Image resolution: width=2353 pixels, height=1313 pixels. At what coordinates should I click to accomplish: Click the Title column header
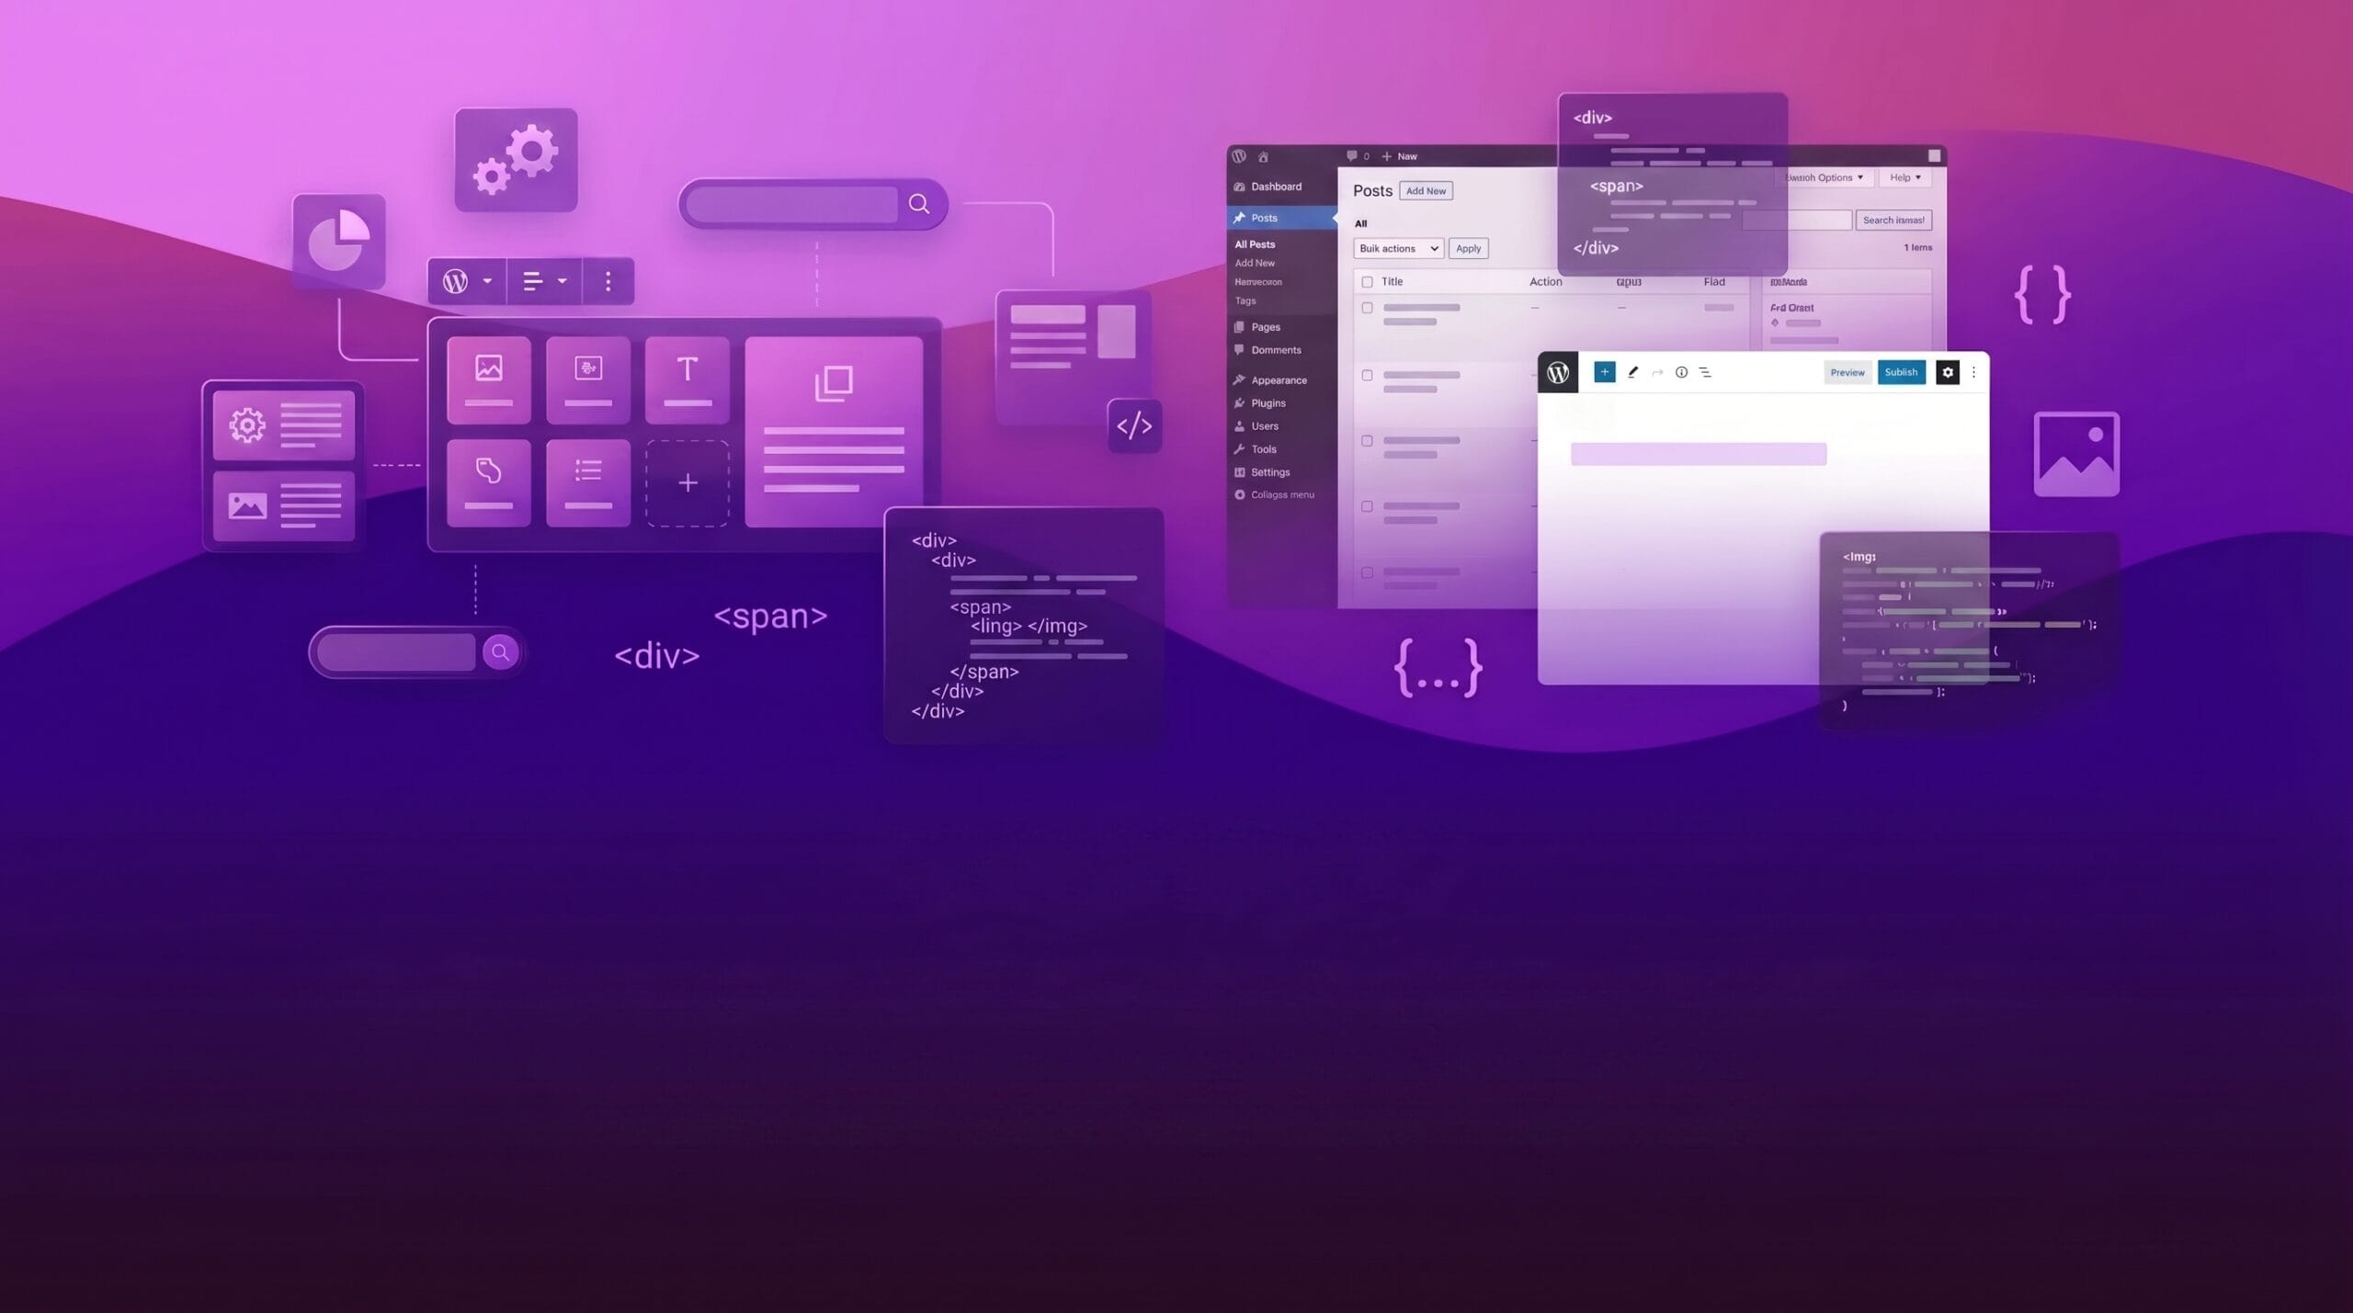click(1392, 282)
